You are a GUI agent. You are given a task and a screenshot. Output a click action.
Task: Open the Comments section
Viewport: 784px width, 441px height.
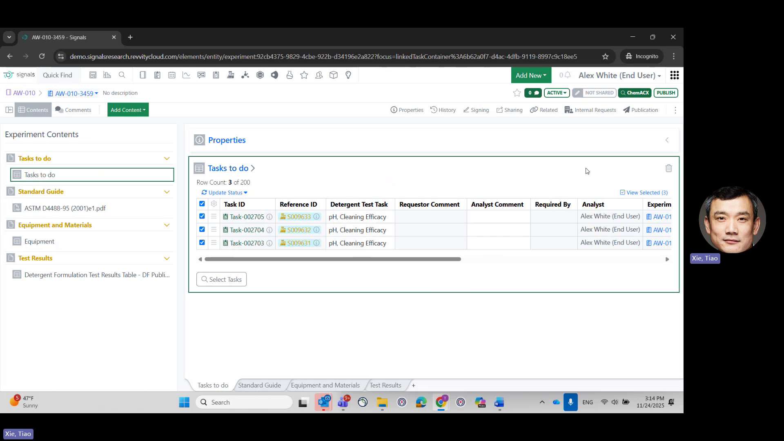pos(73,109)
